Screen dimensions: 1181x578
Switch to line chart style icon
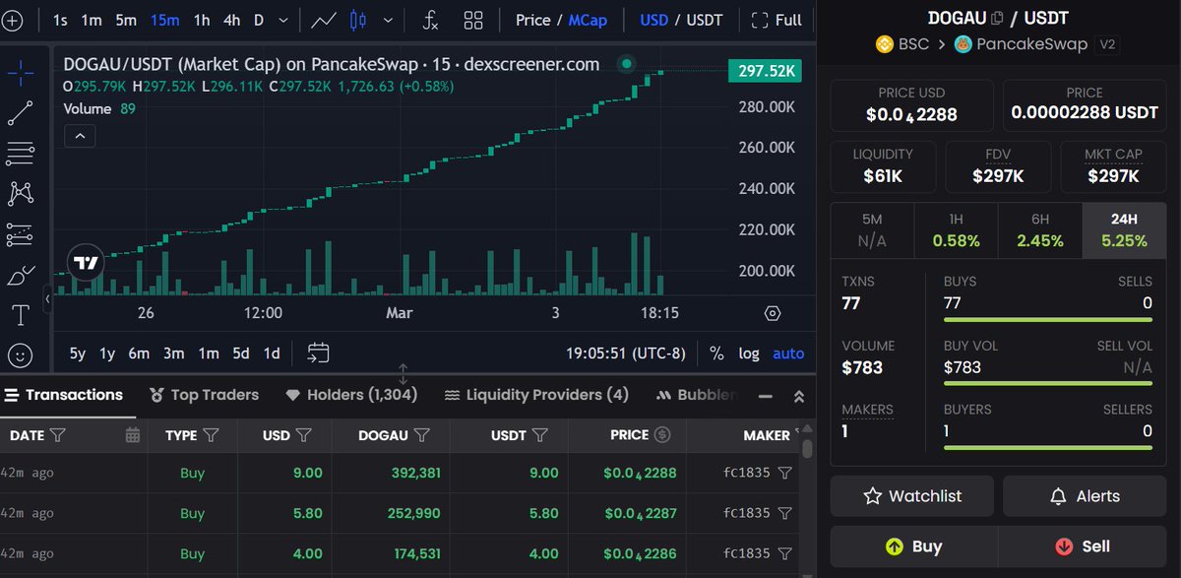(323, 20)
